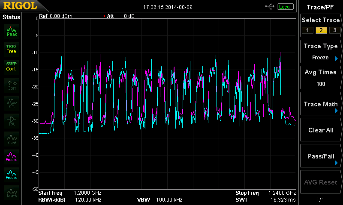Click the magenta Freeze trace icon
The width and height of the screenshot is (343, 205).
click(12, 156)
